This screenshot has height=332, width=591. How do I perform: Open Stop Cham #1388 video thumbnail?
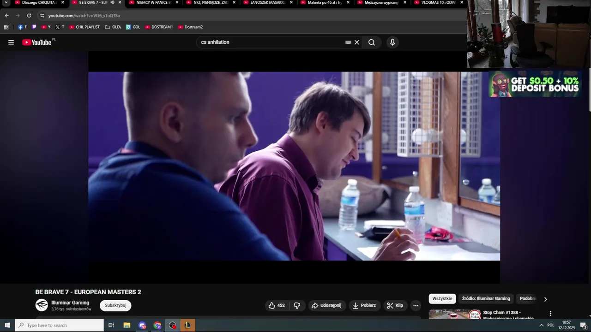455,314
